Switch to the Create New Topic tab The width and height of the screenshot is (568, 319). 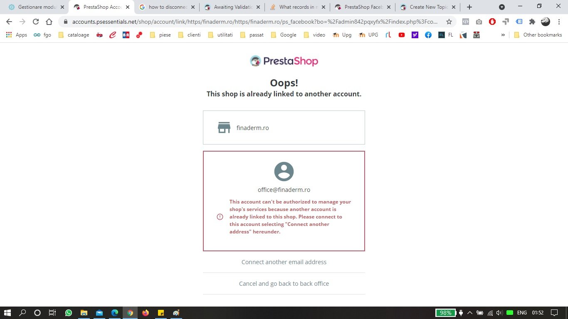point(427,7)
